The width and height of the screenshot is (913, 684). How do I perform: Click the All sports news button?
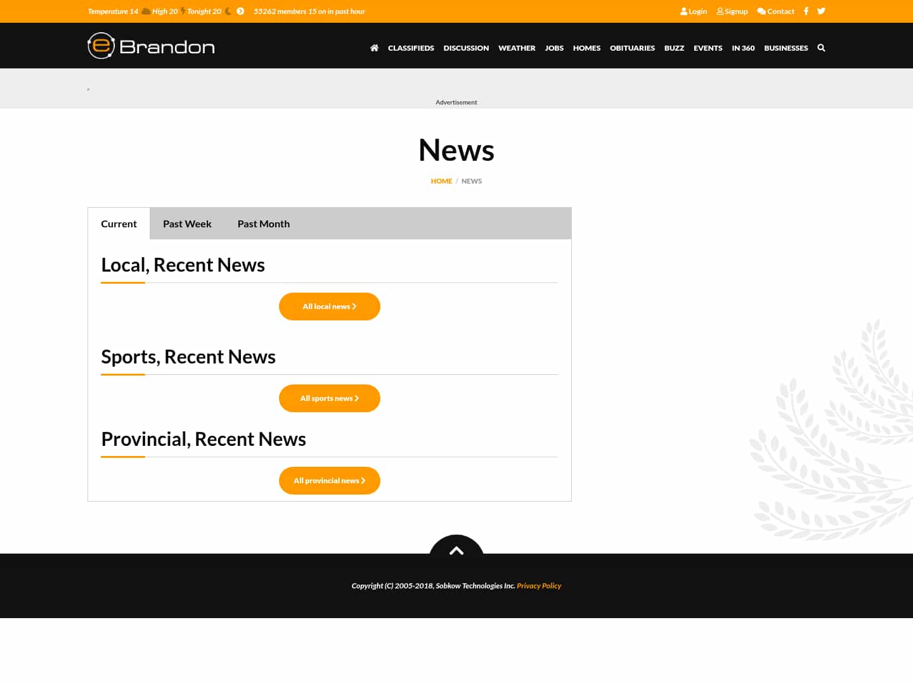click(x=330, y=398)
